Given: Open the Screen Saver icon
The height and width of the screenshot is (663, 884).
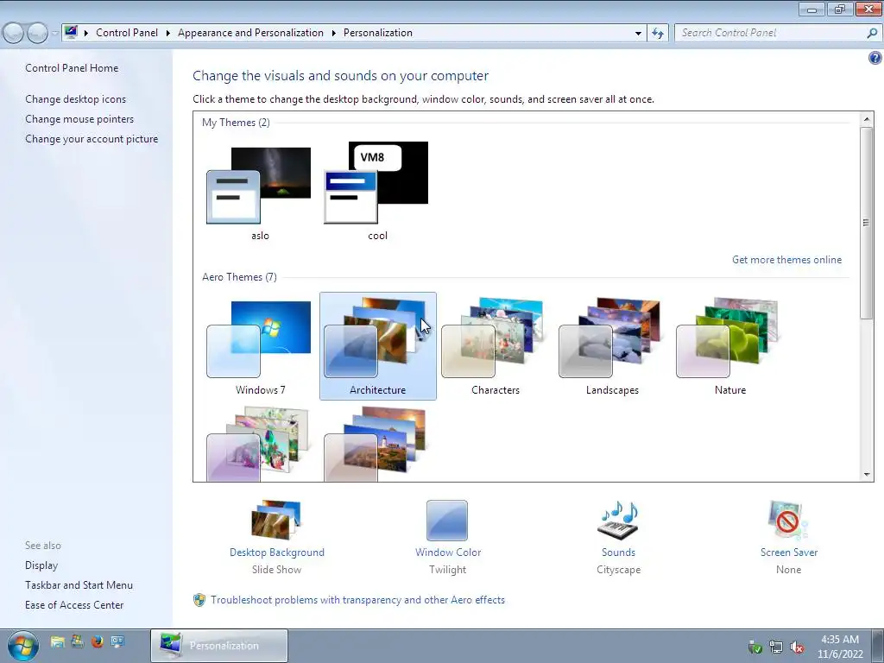Looking at the screenshot, I should pyautogui.click(x=788, y=521).
